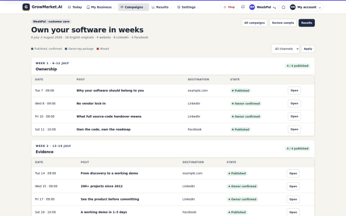Click the Week 1 '4 / 4 published' badge

297,66
